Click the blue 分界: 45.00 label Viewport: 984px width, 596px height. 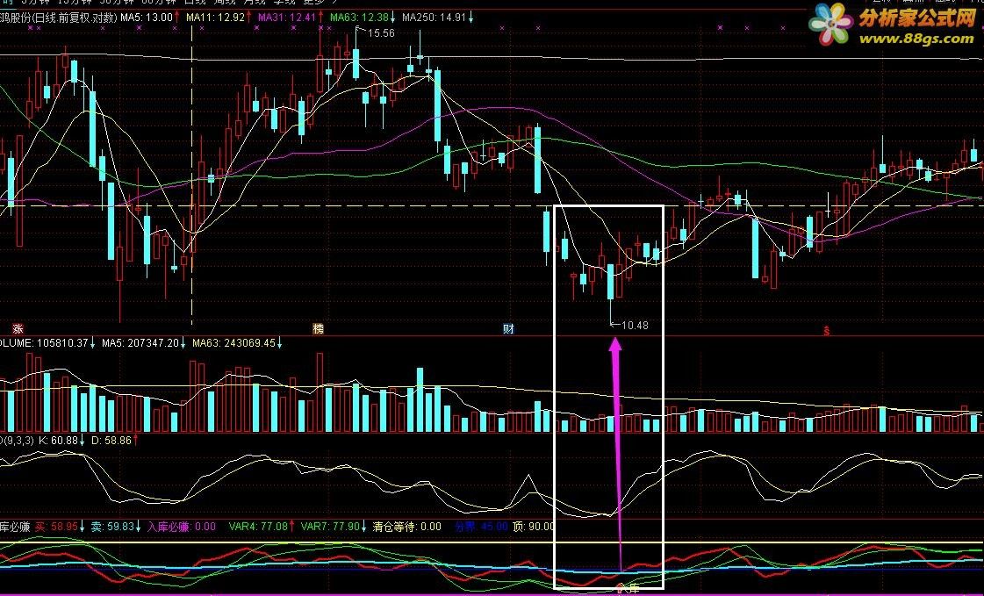481,527
